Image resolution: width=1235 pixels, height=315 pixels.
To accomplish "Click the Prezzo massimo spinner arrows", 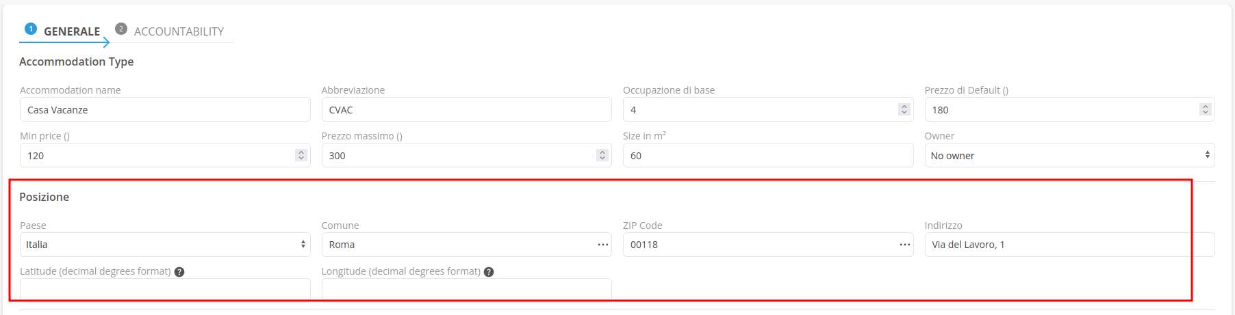I will (x=602, y=155).
